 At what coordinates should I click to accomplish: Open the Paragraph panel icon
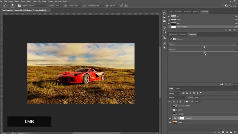coord(164,48)
